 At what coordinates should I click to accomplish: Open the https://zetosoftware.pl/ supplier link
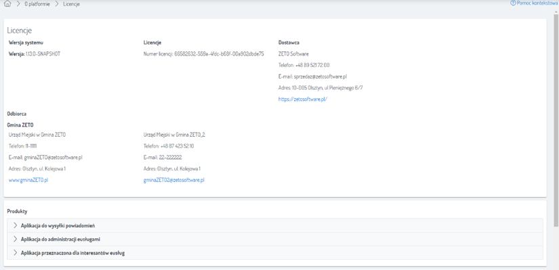[303, 99]
